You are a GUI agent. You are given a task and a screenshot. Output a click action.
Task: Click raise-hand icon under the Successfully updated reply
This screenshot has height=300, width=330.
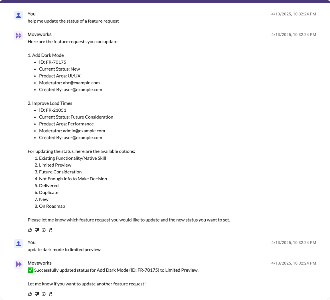pyautogui.click(x=50, y=294)
